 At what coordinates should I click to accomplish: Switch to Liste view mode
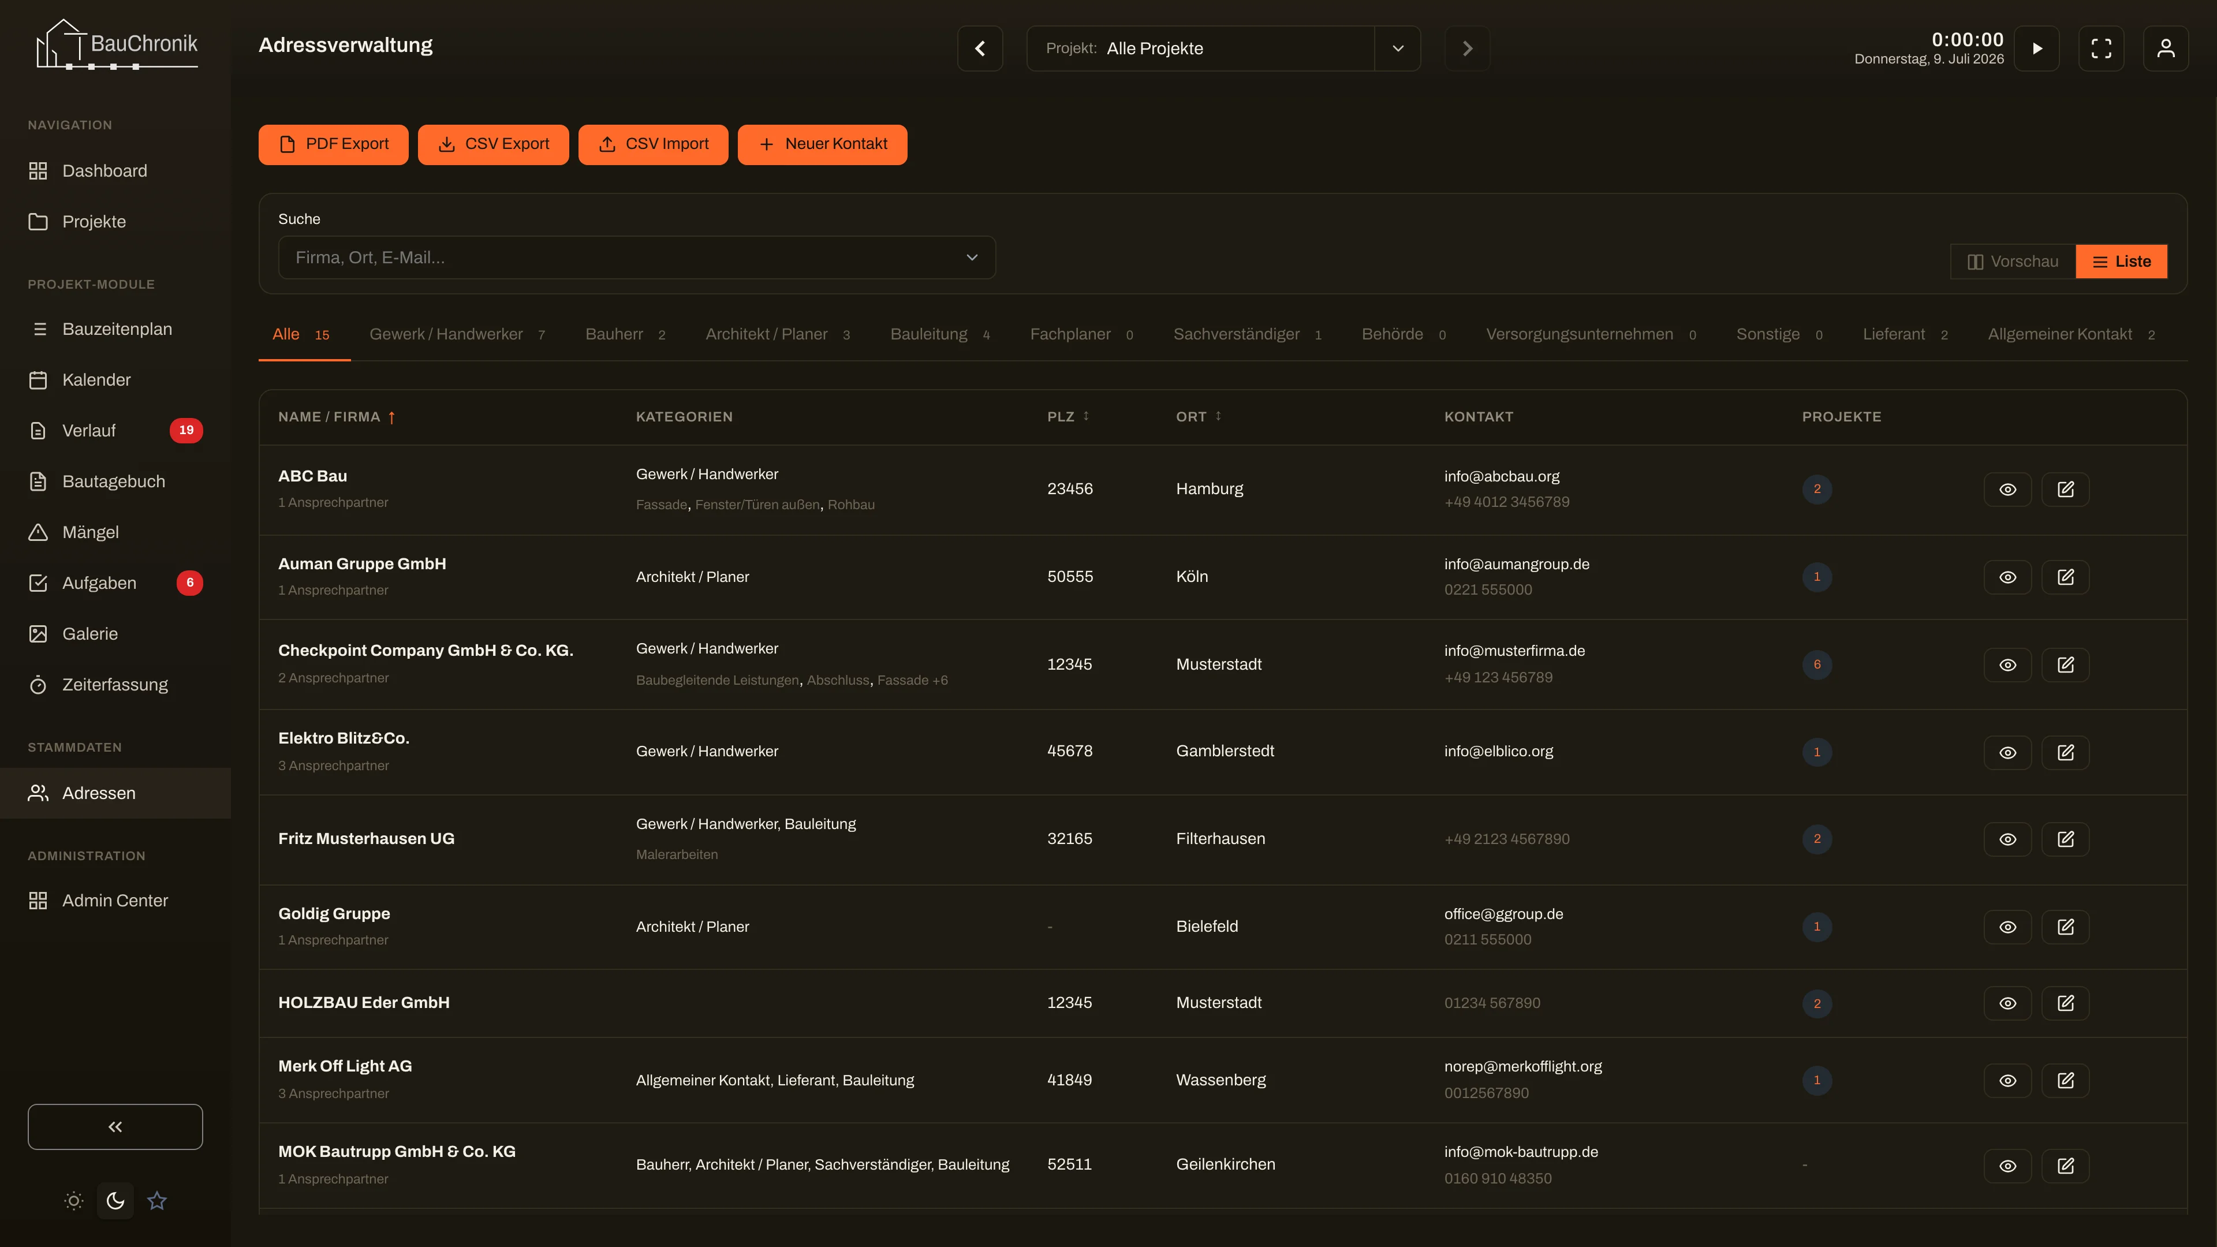pyautogui.click(x=2122, y=262)
